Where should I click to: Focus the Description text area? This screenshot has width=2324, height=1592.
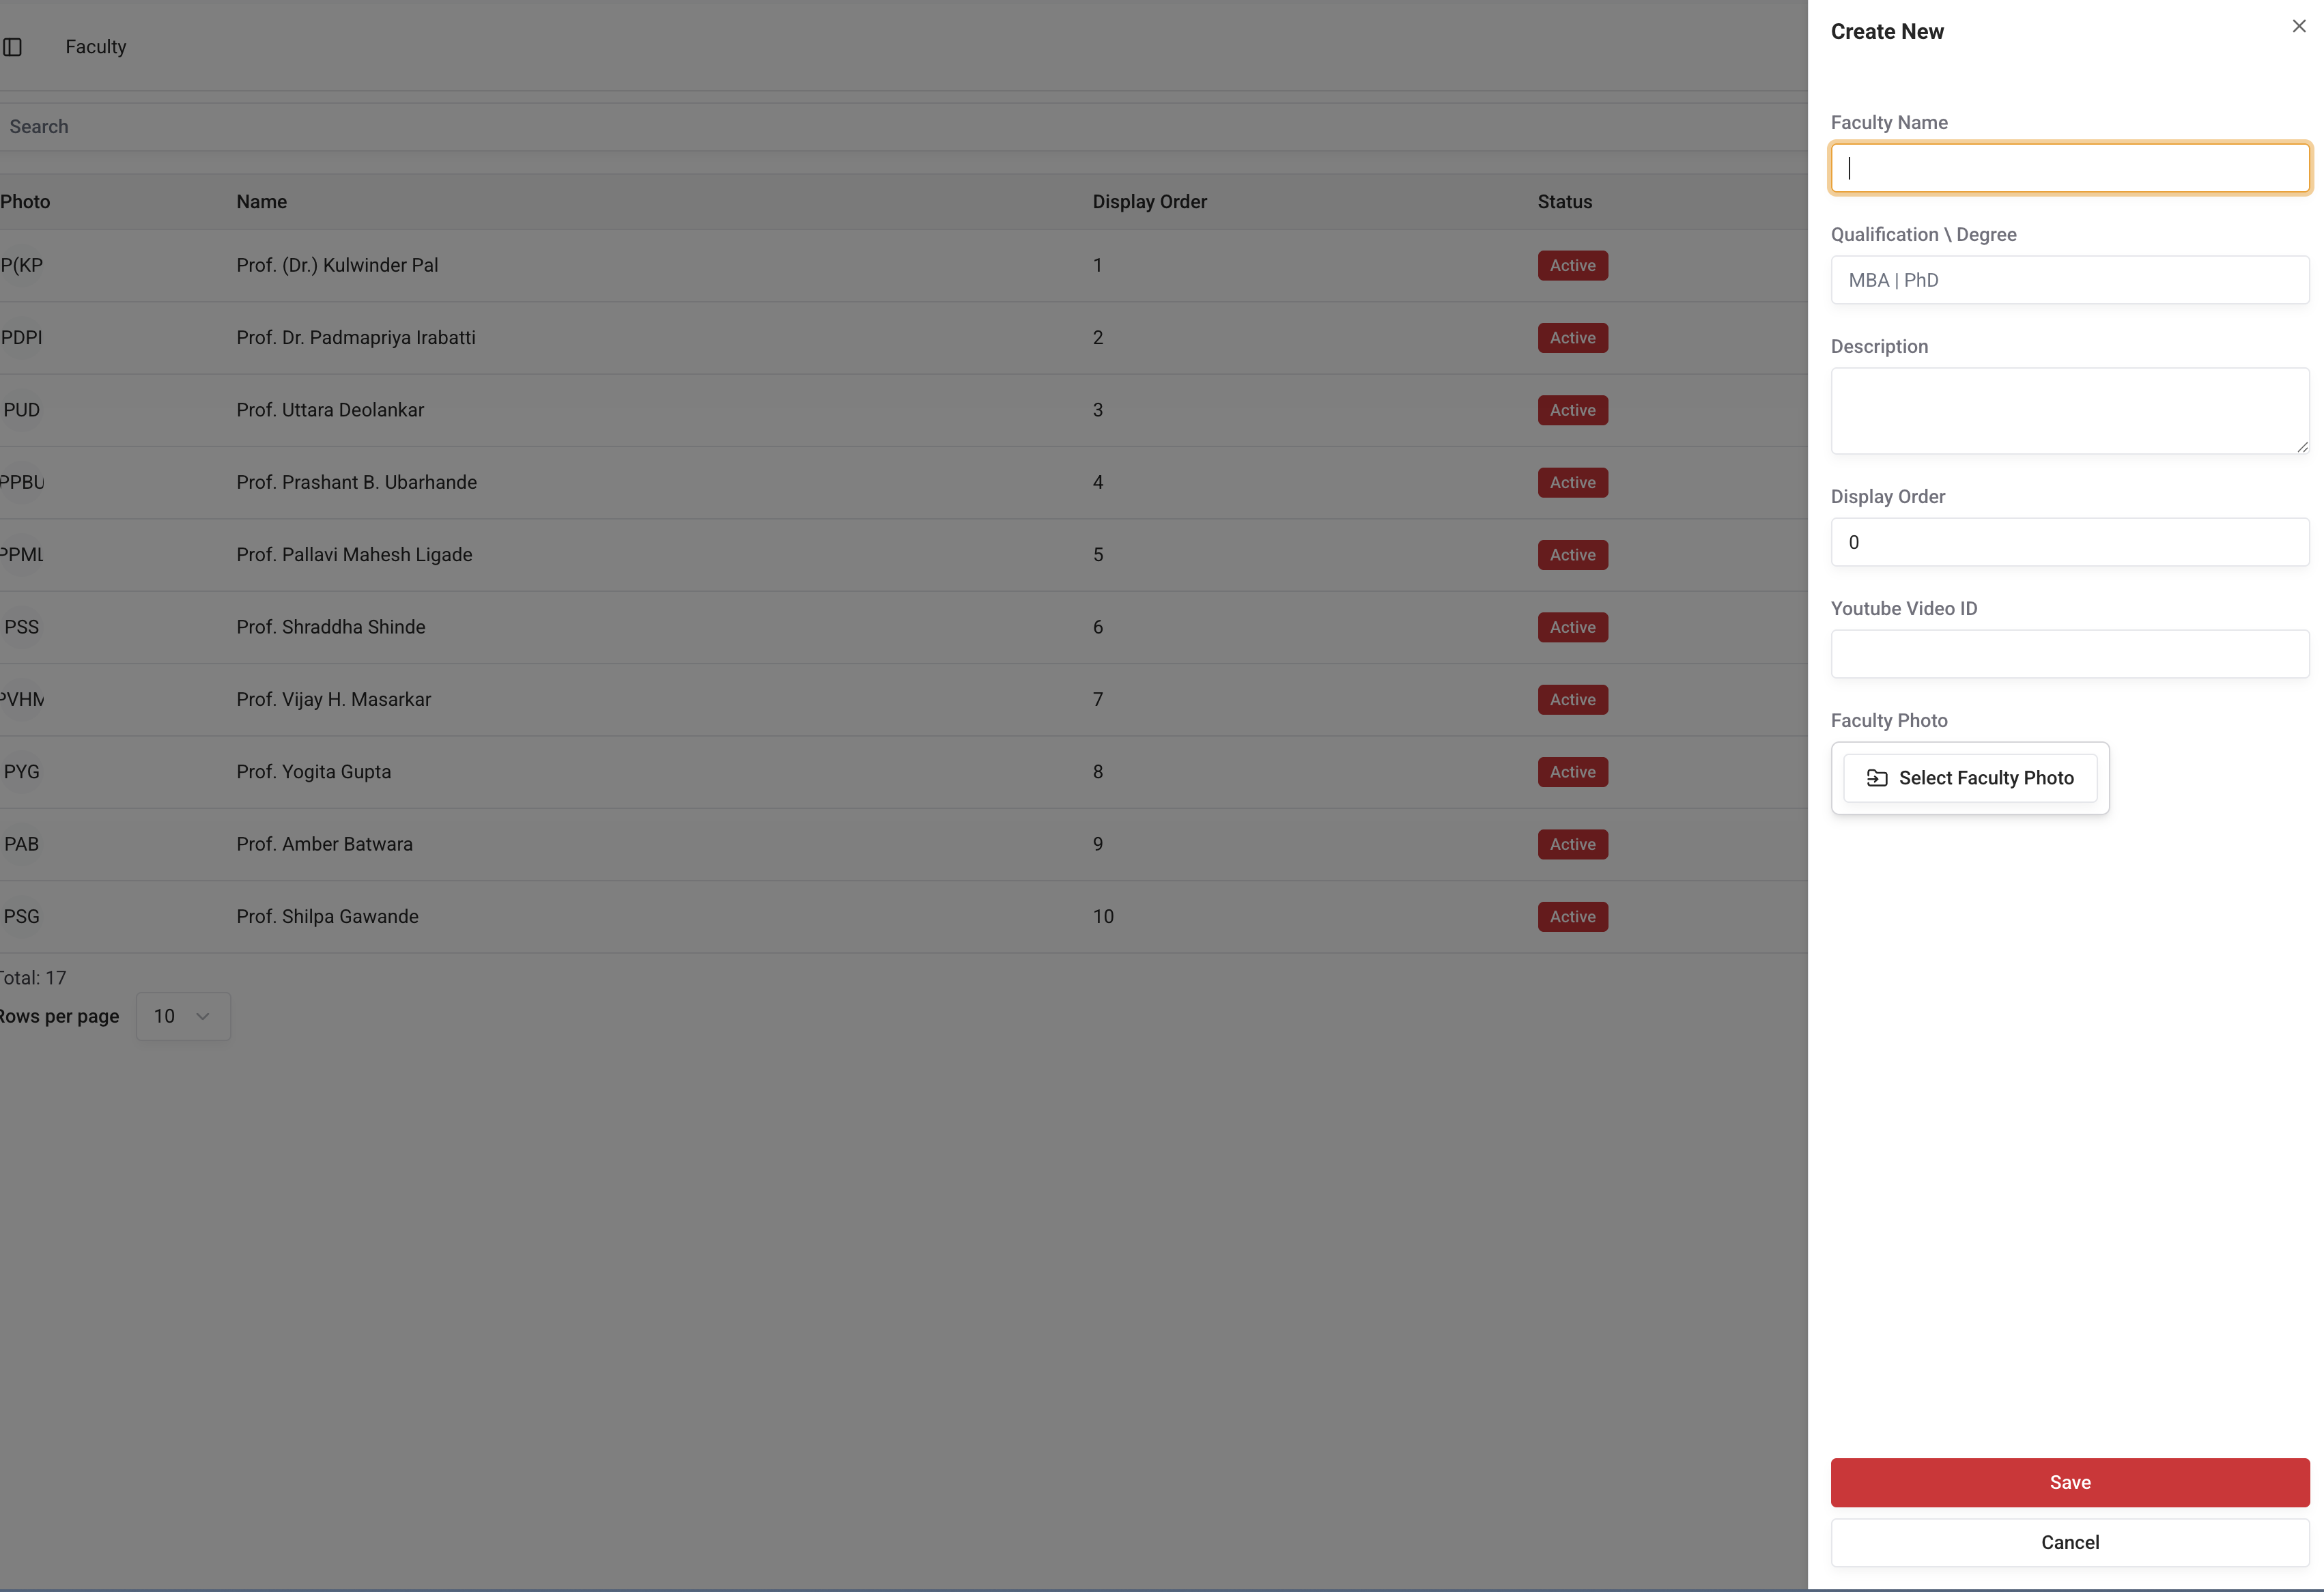(x=2069, y=411)
